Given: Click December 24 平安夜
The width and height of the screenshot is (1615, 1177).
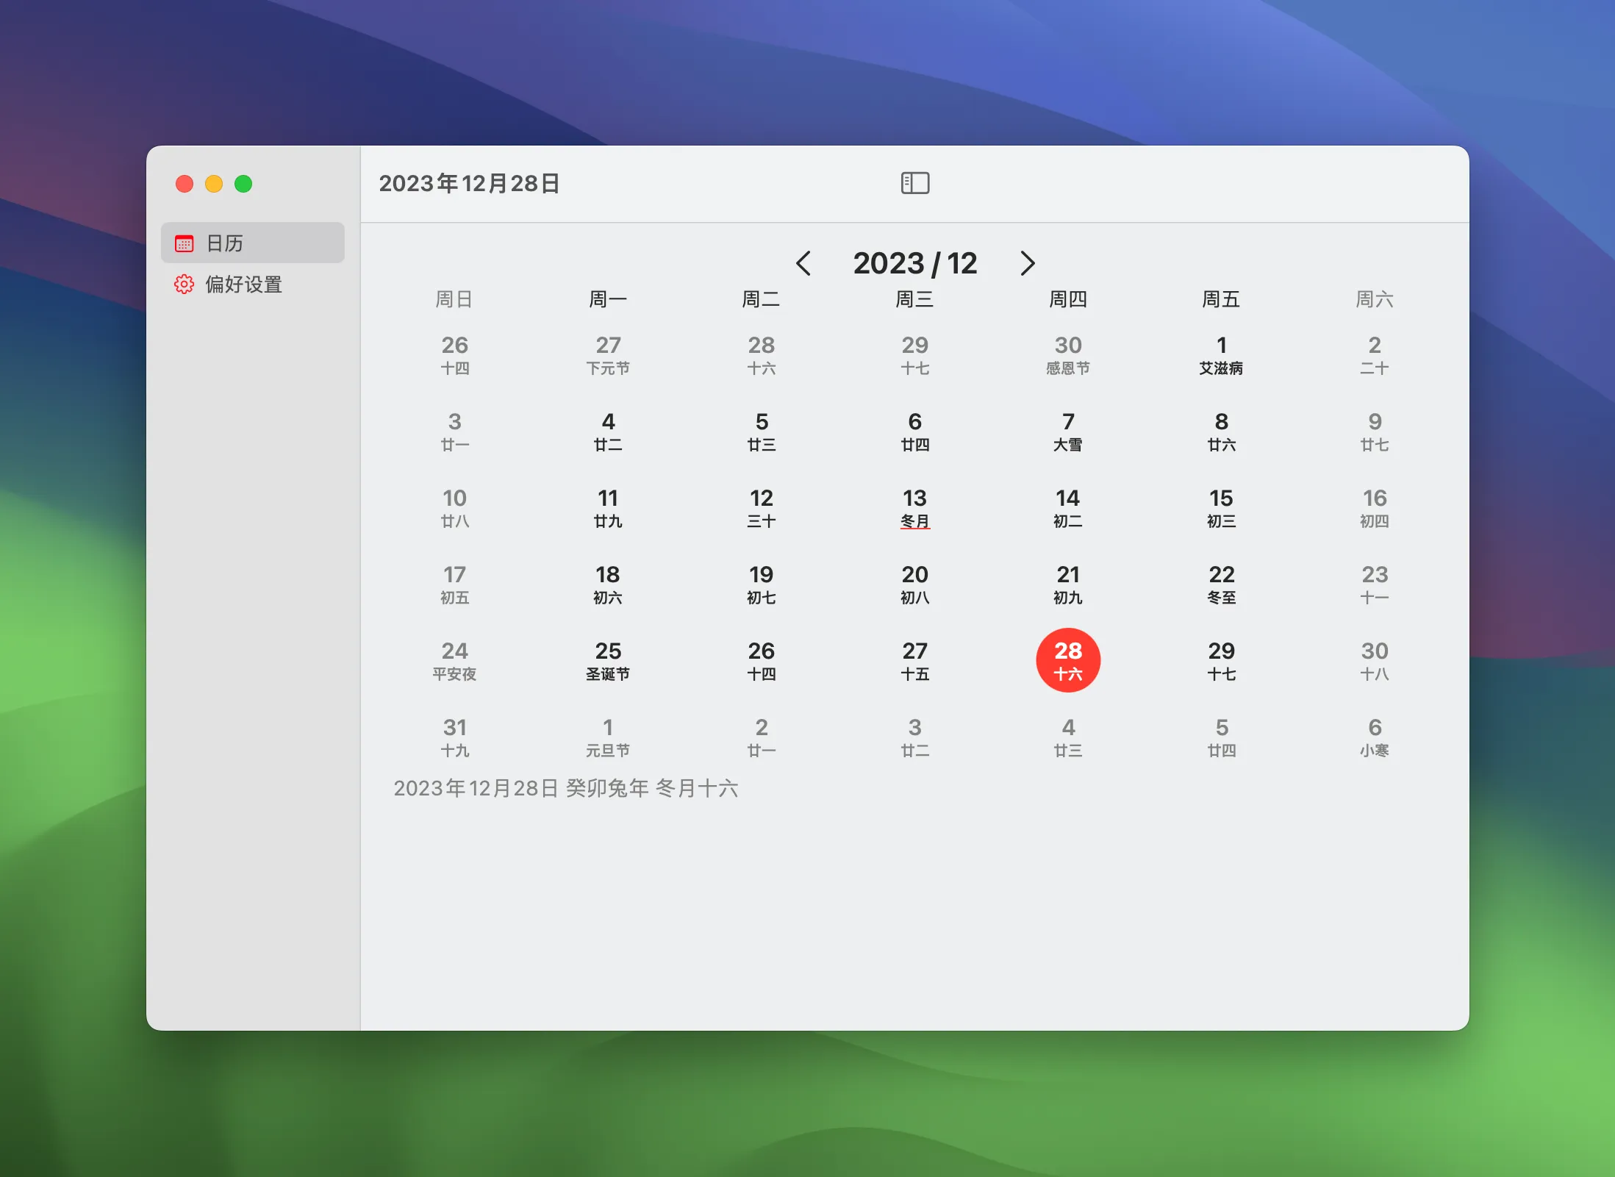Looking at the screenshot, I should click(x=454, y=659).
